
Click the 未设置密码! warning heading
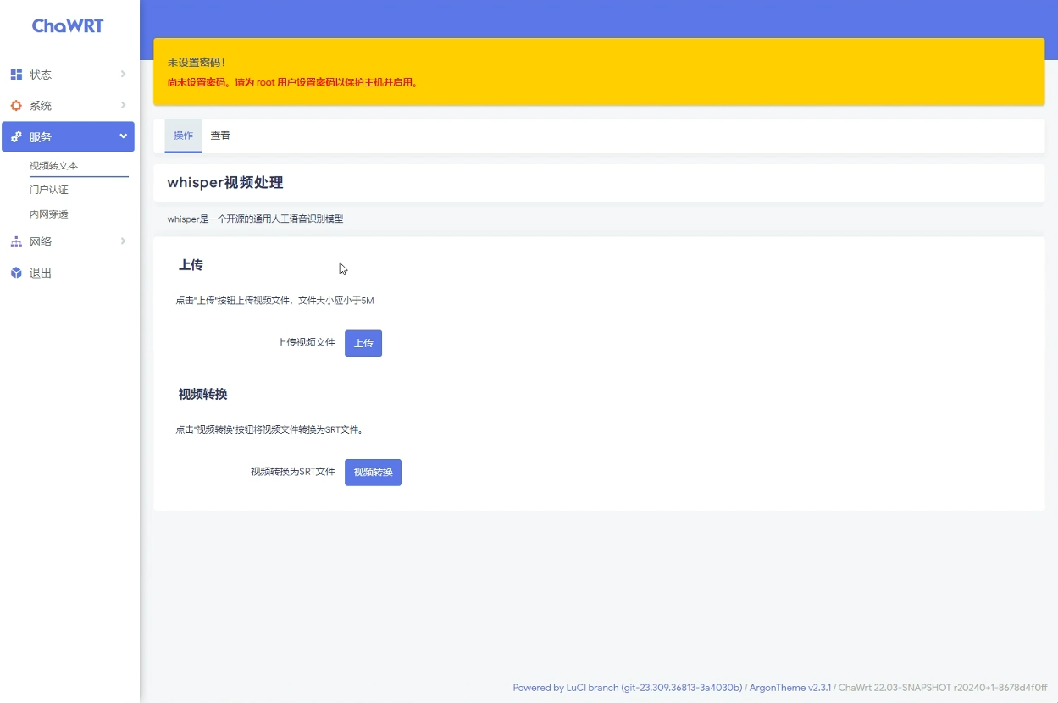point(197,63)
